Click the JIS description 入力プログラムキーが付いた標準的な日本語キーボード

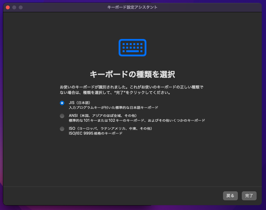tap(113, 108)
